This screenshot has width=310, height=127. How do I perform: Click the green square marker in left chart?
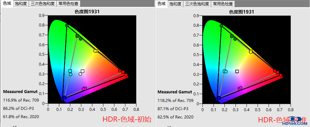point(77,36)
